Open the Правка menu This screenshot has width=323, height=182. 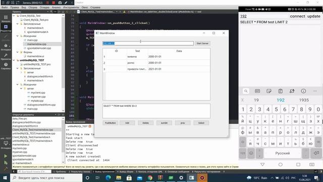(15, 7)
